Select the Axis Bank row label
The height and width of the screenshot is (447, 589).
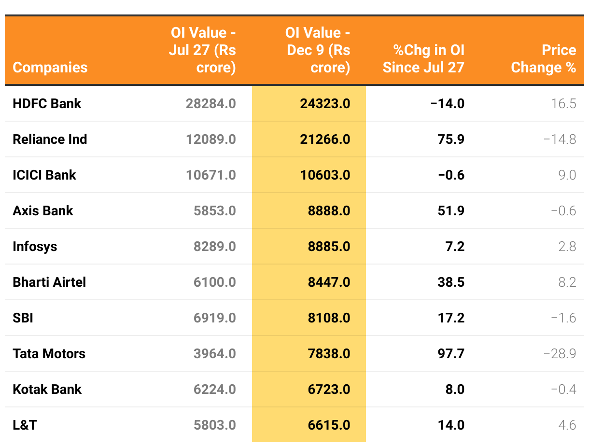pos(43,210)
